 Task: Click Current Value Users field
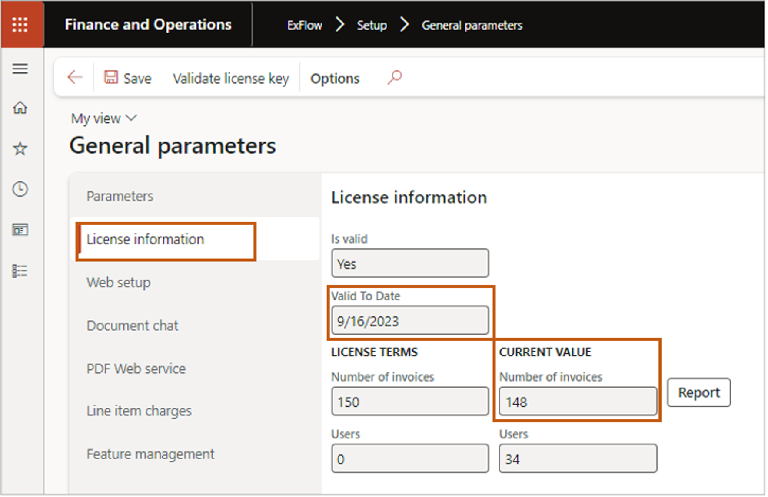[578, 458]
